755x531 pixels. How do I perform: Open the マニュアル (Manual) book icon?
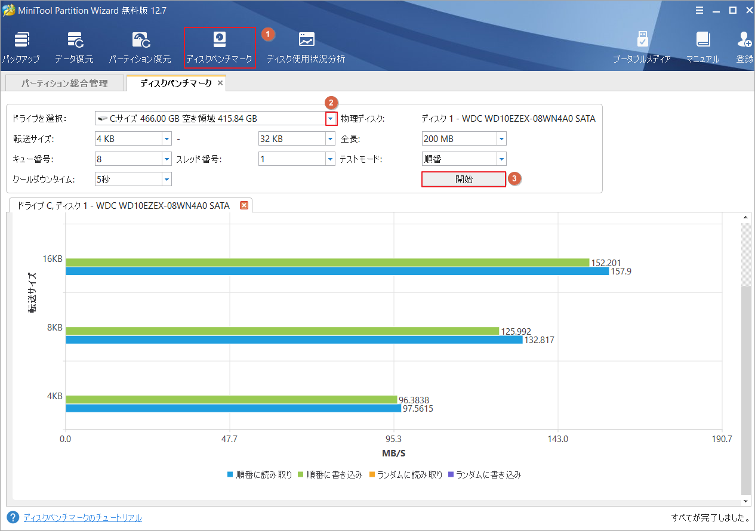pos(702,41)
